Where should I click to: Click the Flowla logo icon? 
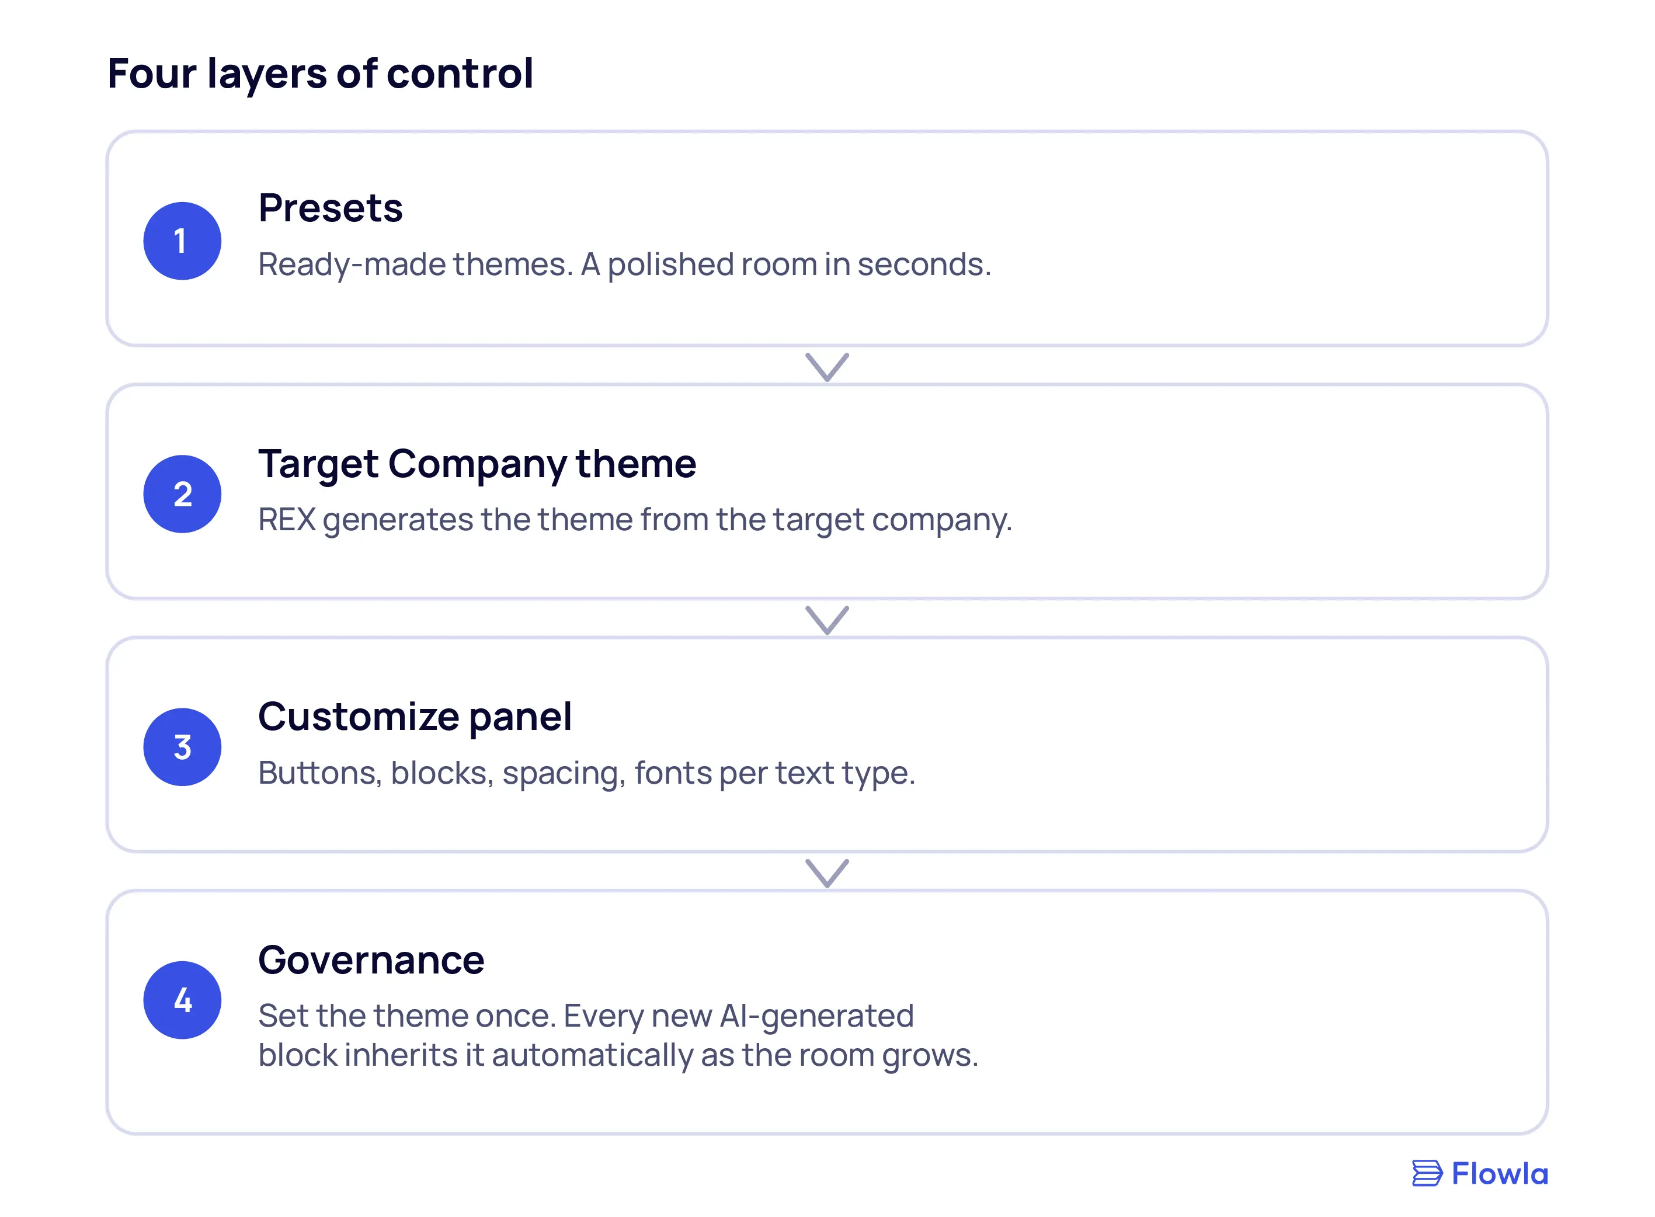1427,1173
